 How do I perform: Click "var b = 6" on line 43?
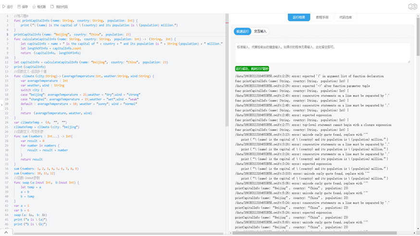point(22,211)
